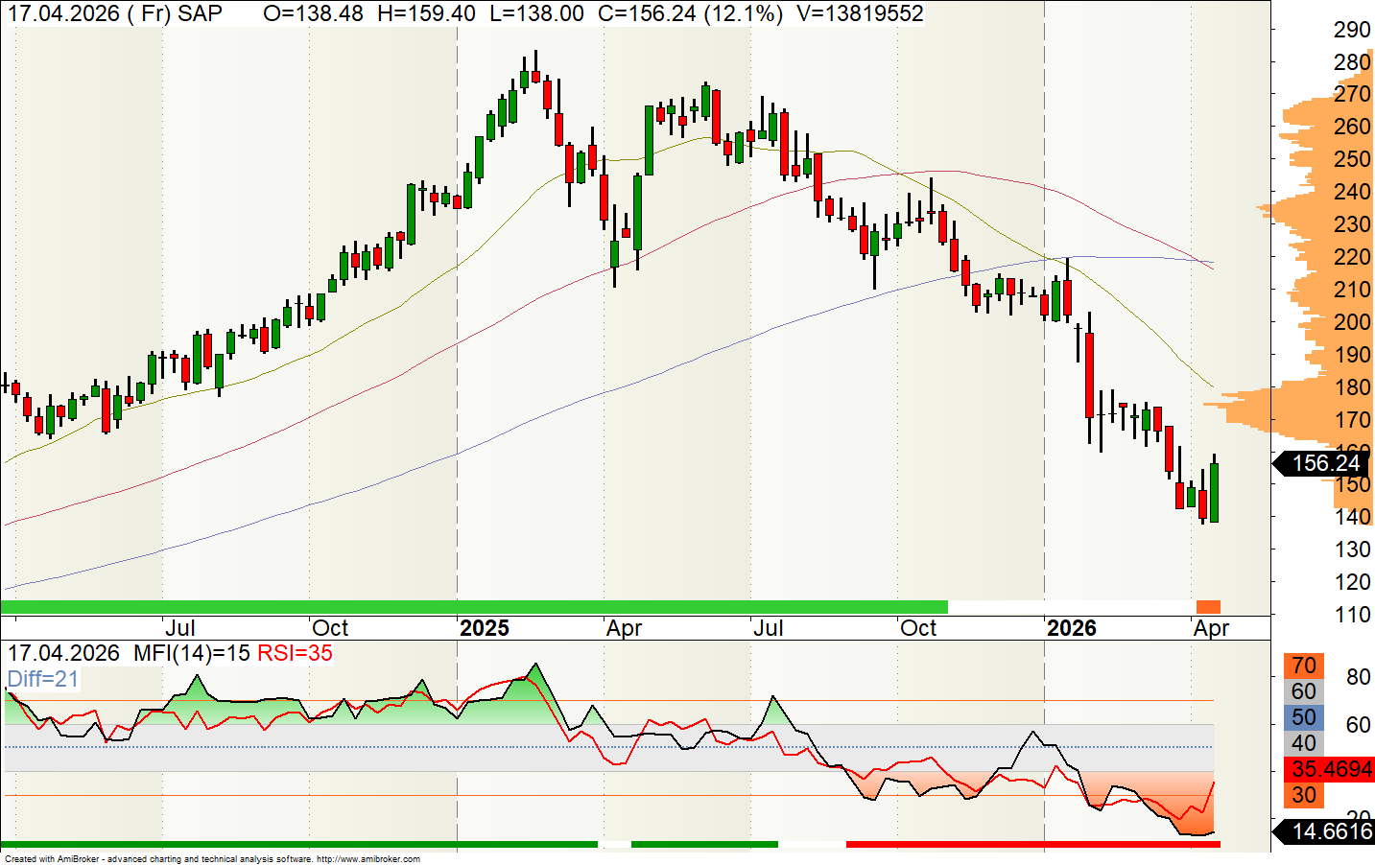Click the orange 30 RSI level box

[1303, 795]
